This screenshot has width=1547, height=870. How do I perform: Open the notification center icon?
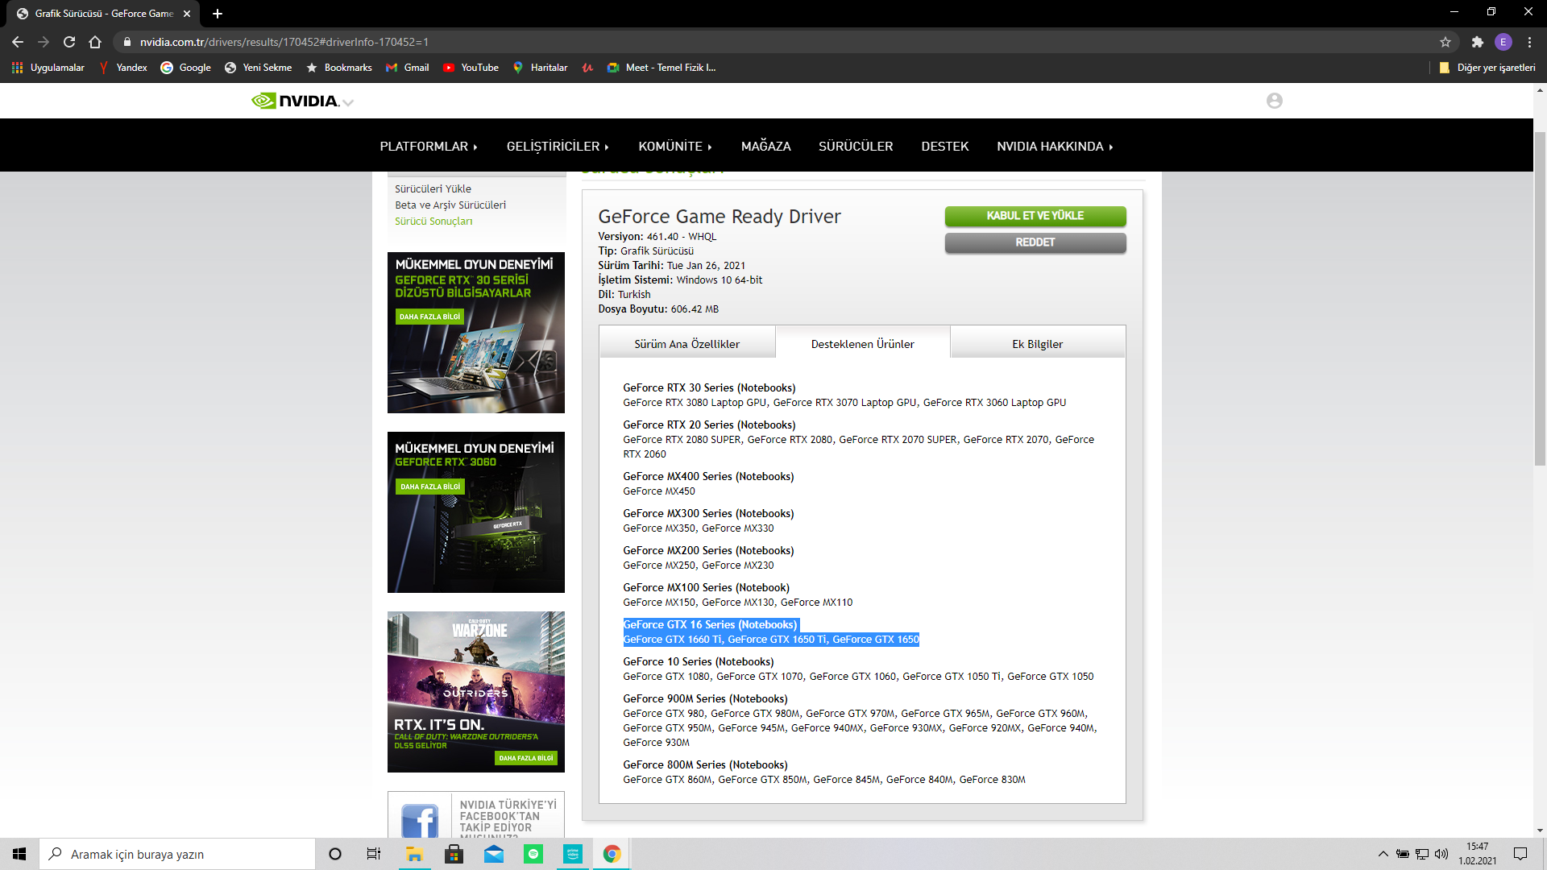pyautogui.click(x=1520, y=854)
